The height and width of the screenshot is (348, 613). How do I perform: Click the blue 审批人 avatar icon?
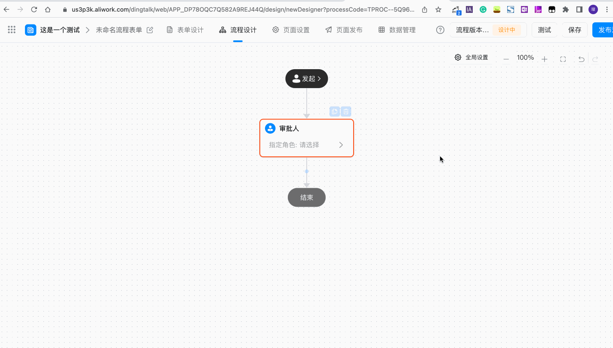pos(270,128)
